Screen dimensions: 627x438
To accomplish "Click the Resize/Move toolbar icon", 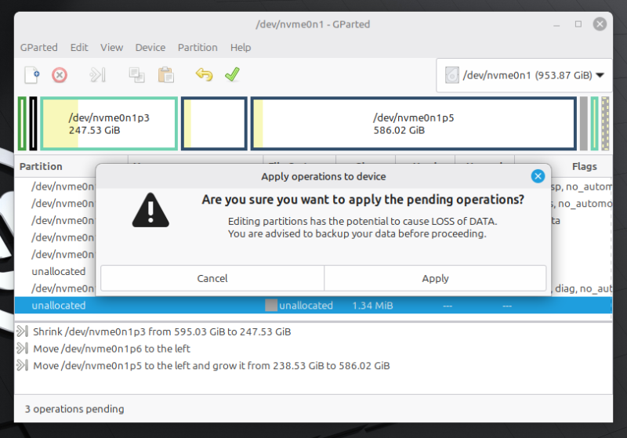I will [97, 75].
